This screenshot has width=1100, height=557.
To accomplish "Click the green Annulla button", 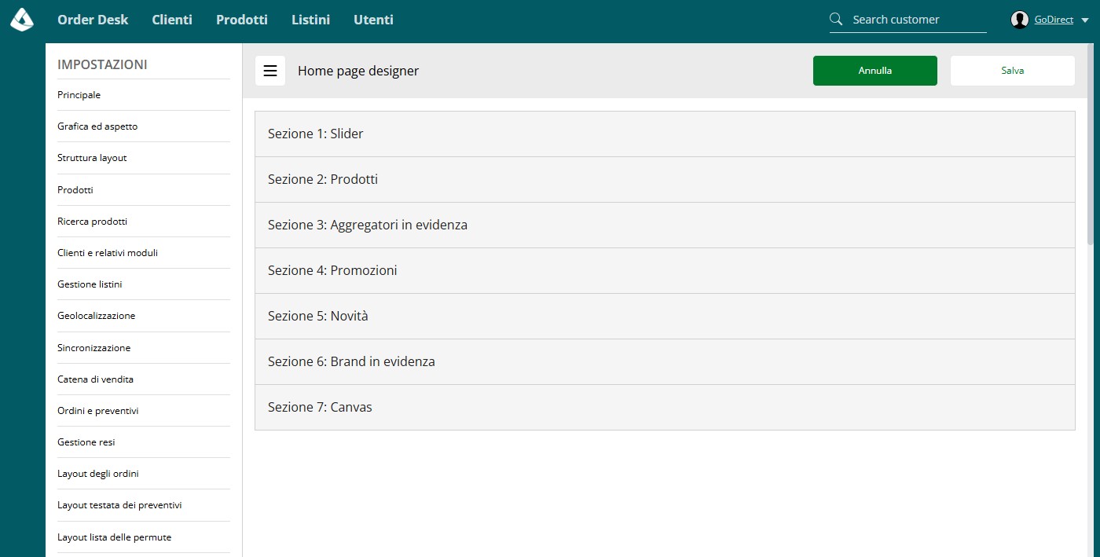I will 875,71.
